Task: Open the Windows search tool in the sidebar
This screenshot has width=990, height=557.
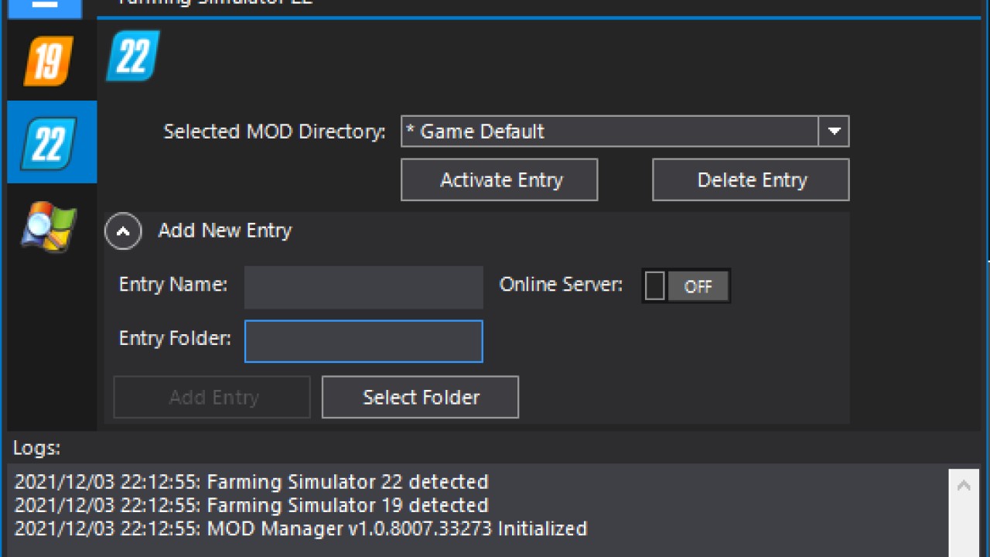Action: pos(49,227)
